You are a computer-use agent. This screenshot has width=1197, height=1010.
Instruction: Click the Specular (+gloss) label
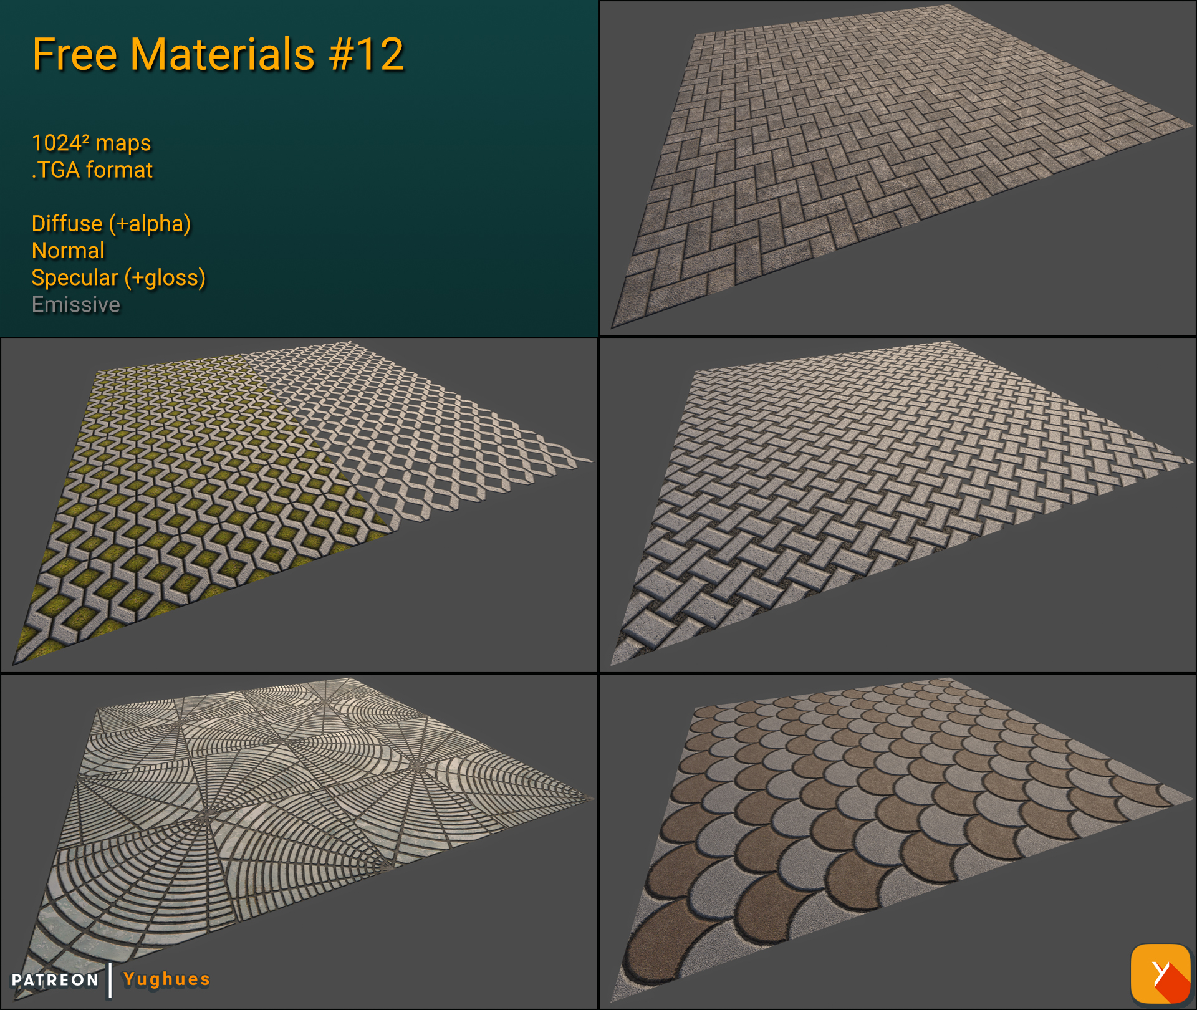pyautogui.click(x=118, y=278)
